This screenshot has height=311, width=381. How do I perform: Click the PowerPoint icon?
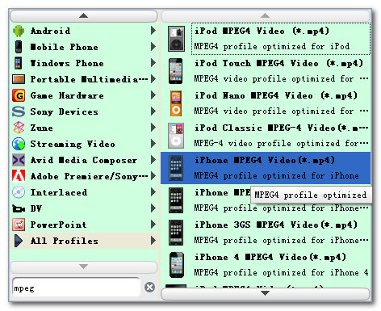[x=19, y=225]
